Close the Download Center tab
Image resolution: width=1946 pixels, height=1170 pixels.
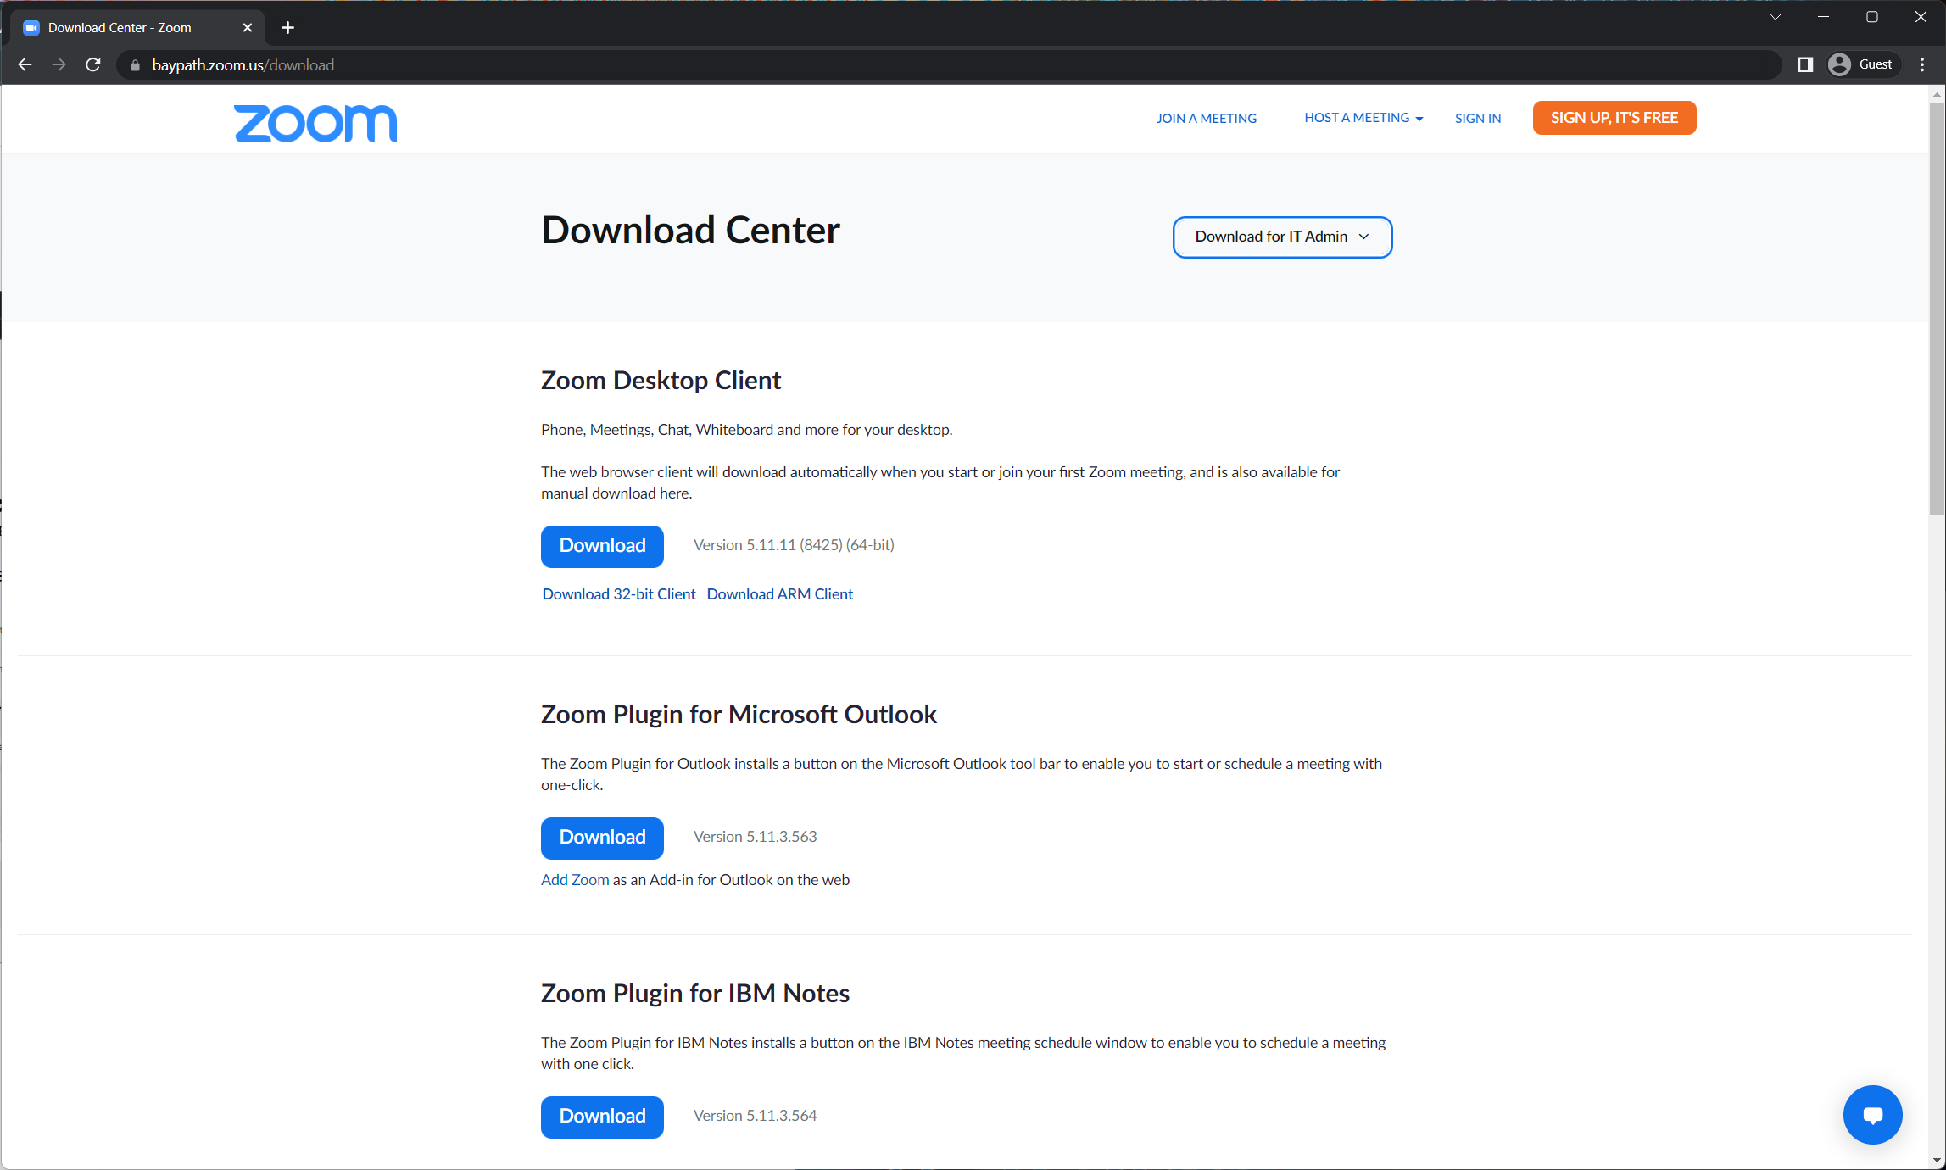coord(248,28)
